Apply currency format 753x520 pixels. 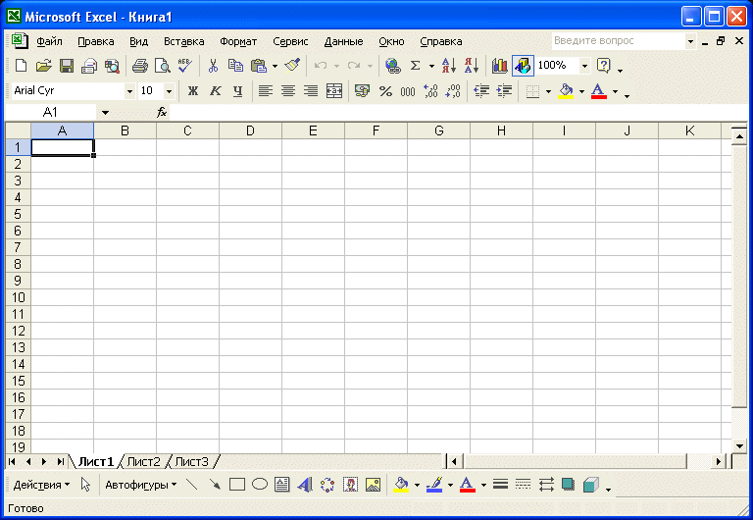coord(362,91)
